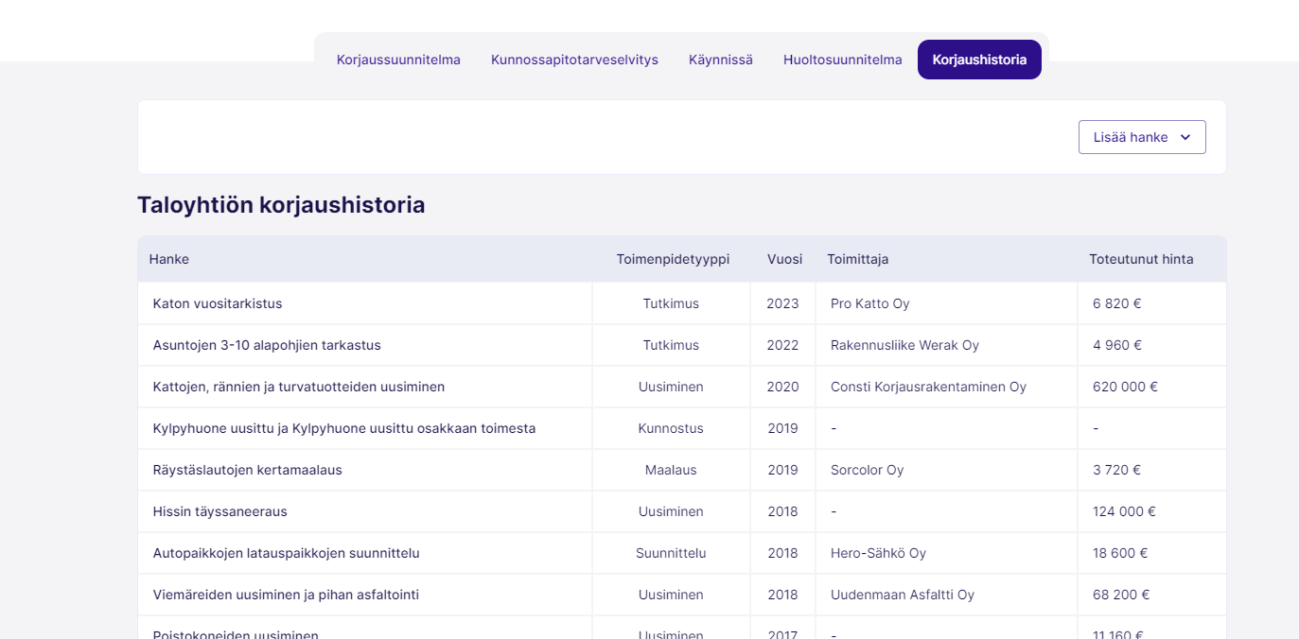Open the Katon vuositarkistus project row
The image size is (1299, 639).
(218, 303)
